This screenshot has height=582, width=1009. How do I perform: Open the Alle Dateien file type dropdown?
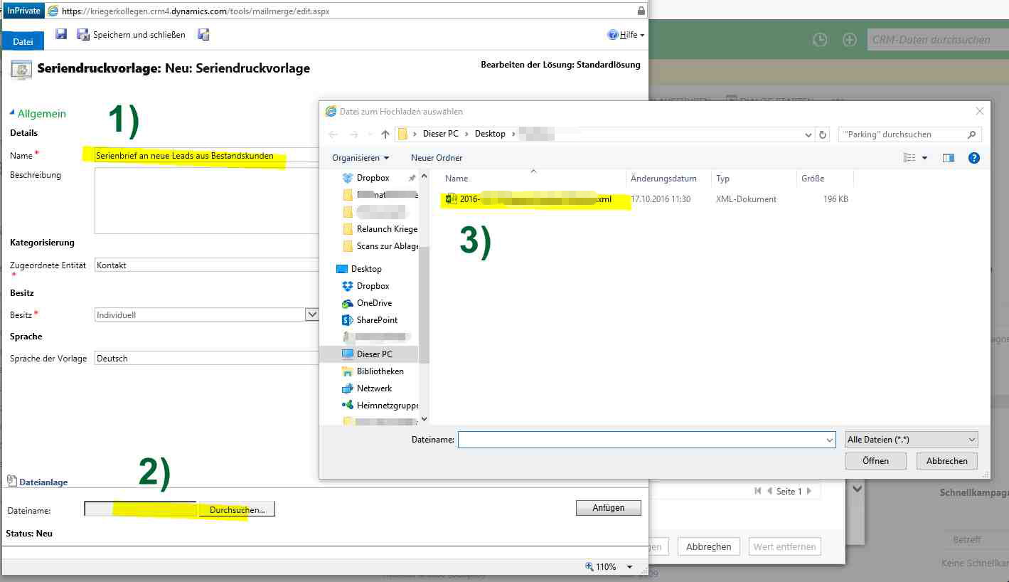(x=911, y=440)
